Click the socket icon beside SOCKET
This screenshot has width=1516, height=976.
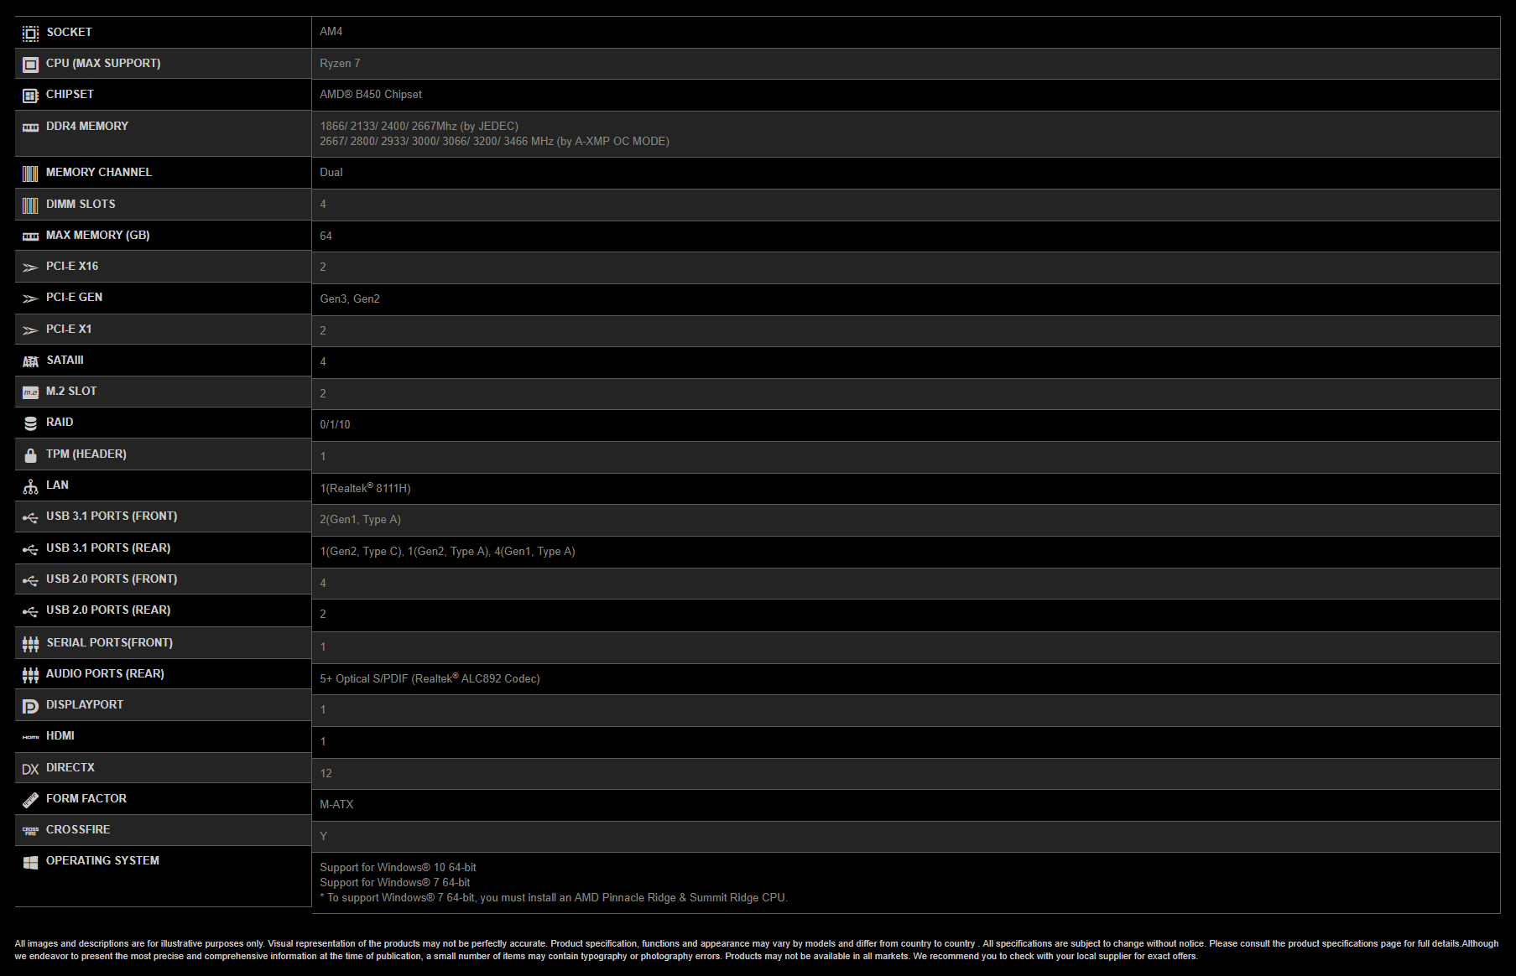(x=30, y=33)
